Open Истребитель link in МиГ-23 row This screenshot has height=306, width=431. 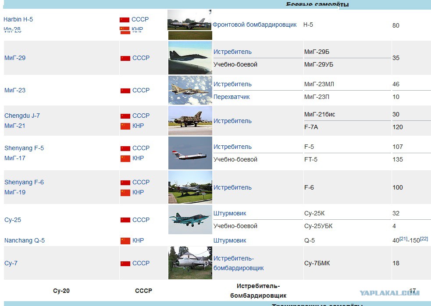[232, 84]
